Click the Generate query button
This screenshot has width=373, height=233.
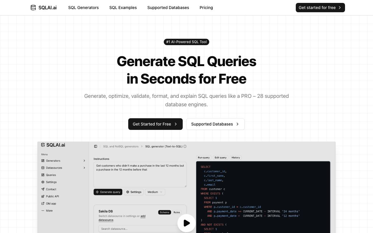[108, 192]
